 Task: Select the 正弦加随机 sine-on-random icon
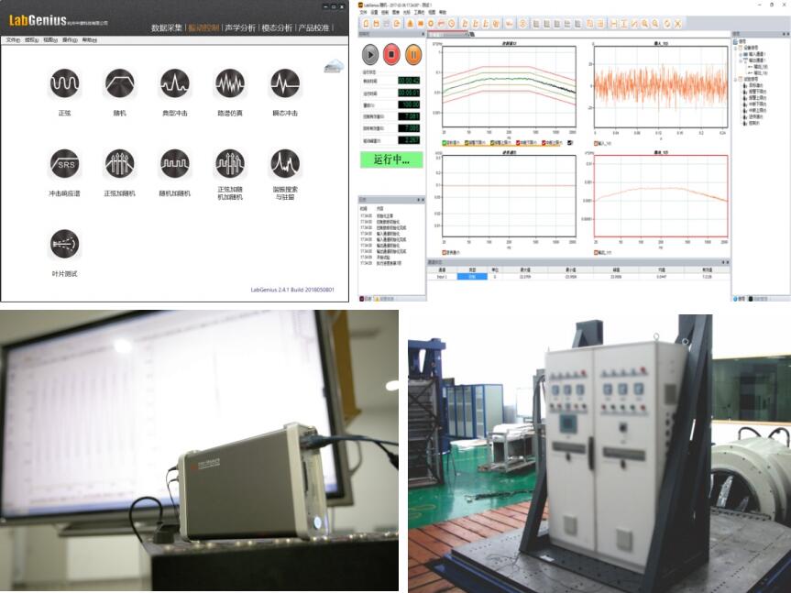click(119, 163)
